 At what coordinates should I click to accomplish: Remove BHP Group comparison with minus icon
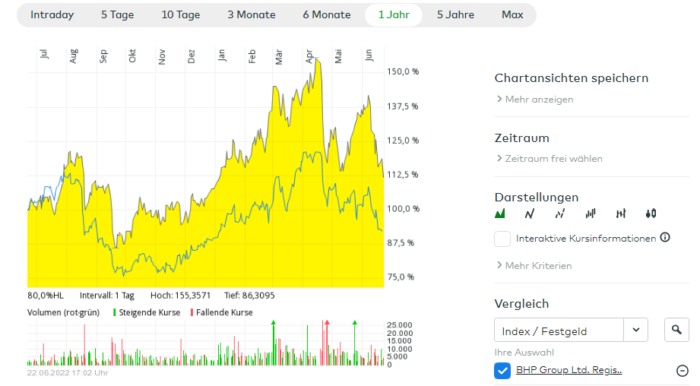[682, 371]
